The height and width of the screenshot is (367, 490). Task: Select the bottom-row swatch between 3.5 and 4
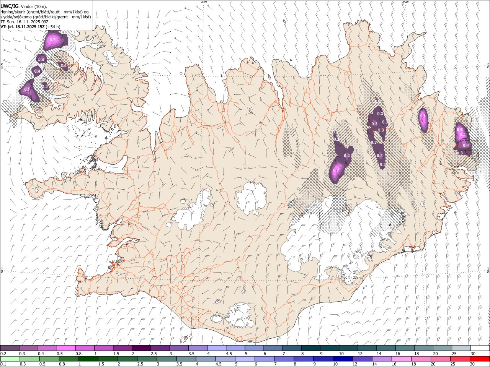pyautogui.click(x=186, y=359)
